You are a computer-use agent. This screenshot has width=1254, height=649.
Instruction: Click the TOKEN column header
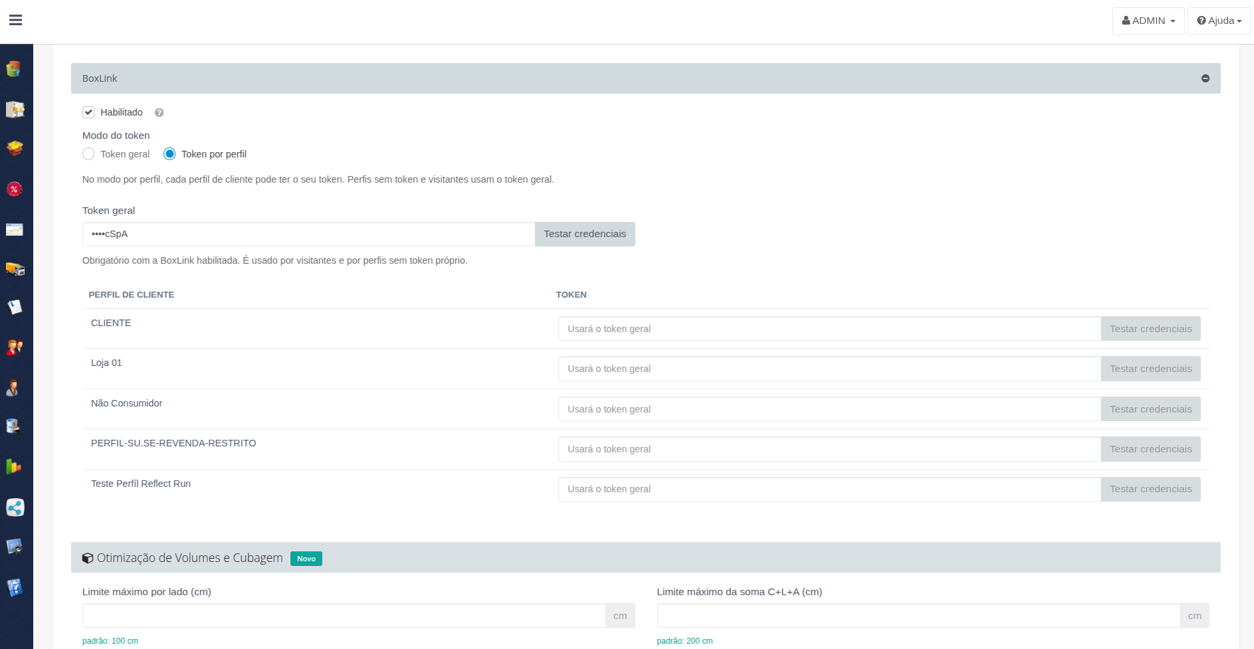tap(571, 295)
